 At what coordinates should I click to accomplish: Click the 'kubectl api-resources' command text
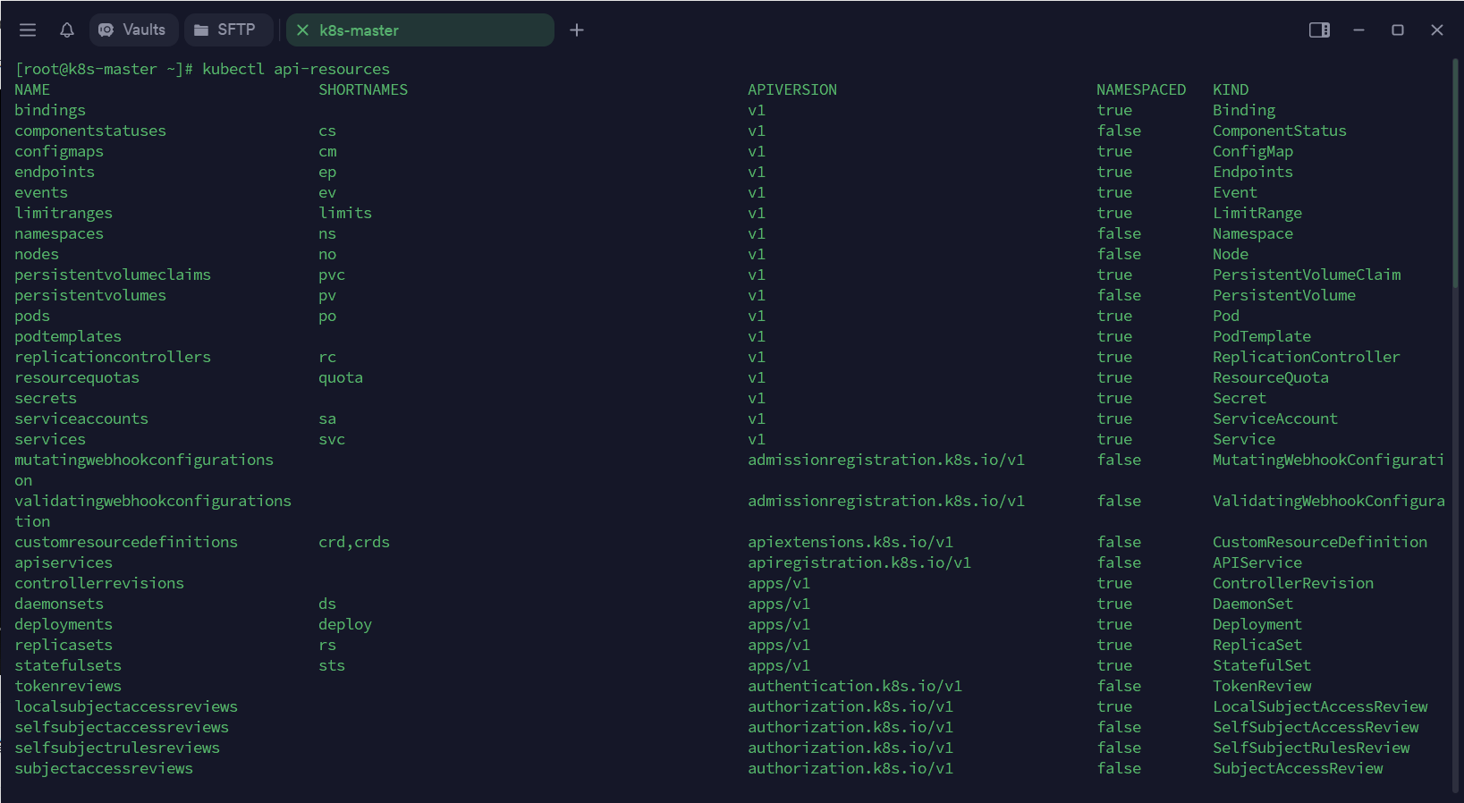click(x=296, y=69)
